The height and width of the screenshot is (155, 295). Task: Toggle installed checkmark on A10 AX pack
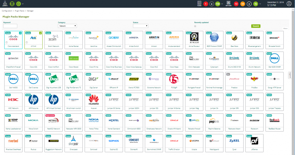(41, 33)
